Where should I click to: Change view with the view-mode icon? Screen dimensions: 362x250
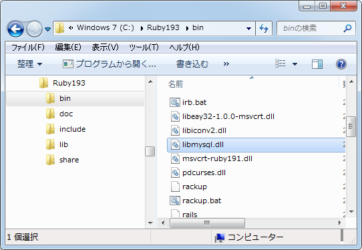[x=281, y=64]
